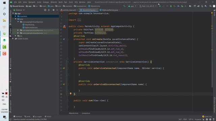Click gutter override icon beside onServiceConnected
Image resolution: width=216 pixels, height=121 pixels.
tap(64, 68)
